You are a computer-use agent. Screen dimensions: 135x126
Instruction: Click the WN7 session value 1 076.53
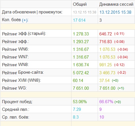click(x=107, y=57)
